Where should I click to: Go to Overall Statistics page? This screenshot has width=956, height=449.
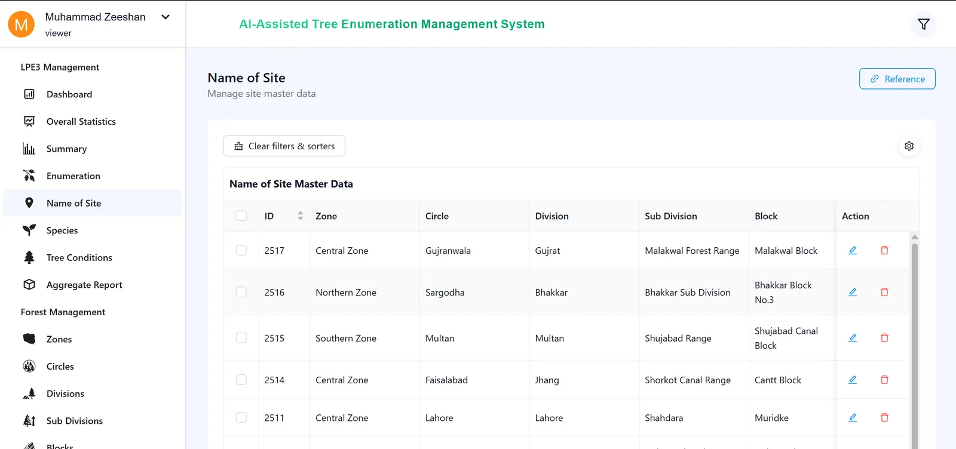click(x=93, y=122)
